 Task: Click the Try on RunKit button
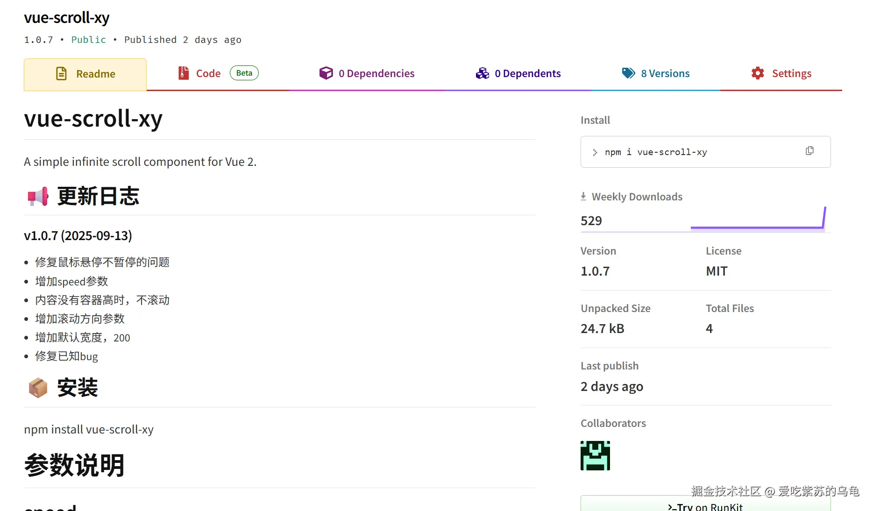point(705,504)
